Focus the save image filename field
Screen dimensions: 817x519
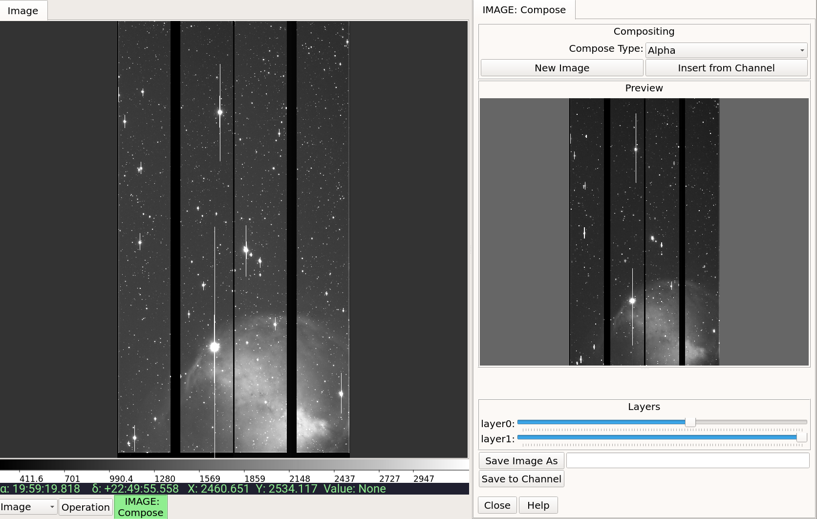(688, 460)
